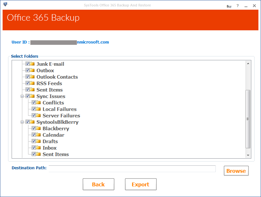Select the Conflicts subfolder label

point(53,103)
